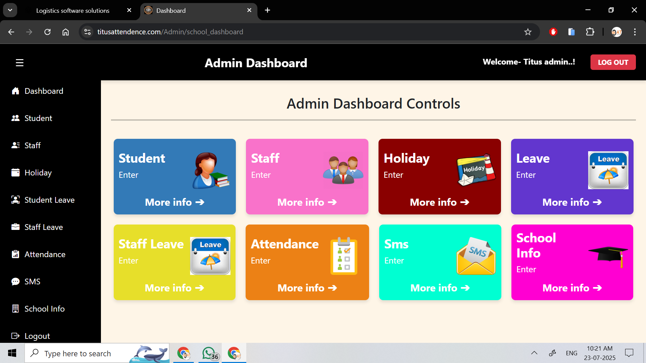Open Chrome three-dot menu
Image resolution: width=646 pixels, height=363 pixels.
coord(635,32)
